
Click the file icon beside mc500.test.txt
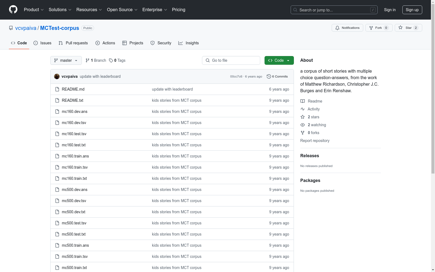pos(57,234)
